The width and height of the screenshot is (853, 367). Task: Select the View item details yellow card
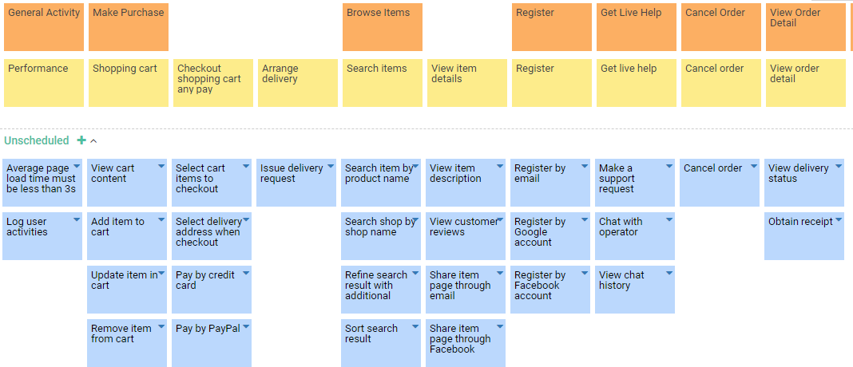tap(466, 83)
